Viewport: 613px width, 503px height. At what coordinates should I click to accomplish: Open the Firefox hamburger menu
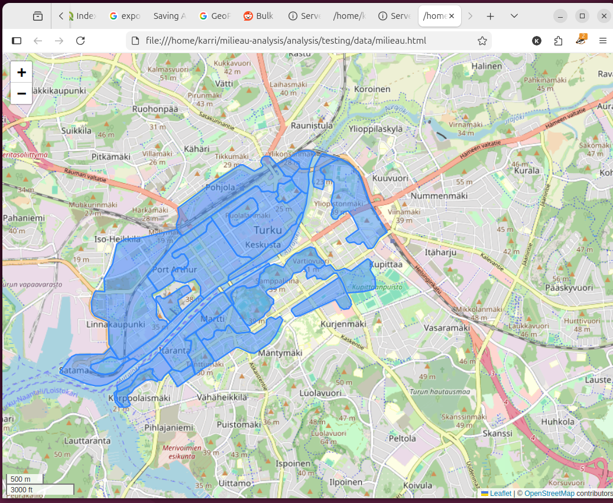pos(603,41)
